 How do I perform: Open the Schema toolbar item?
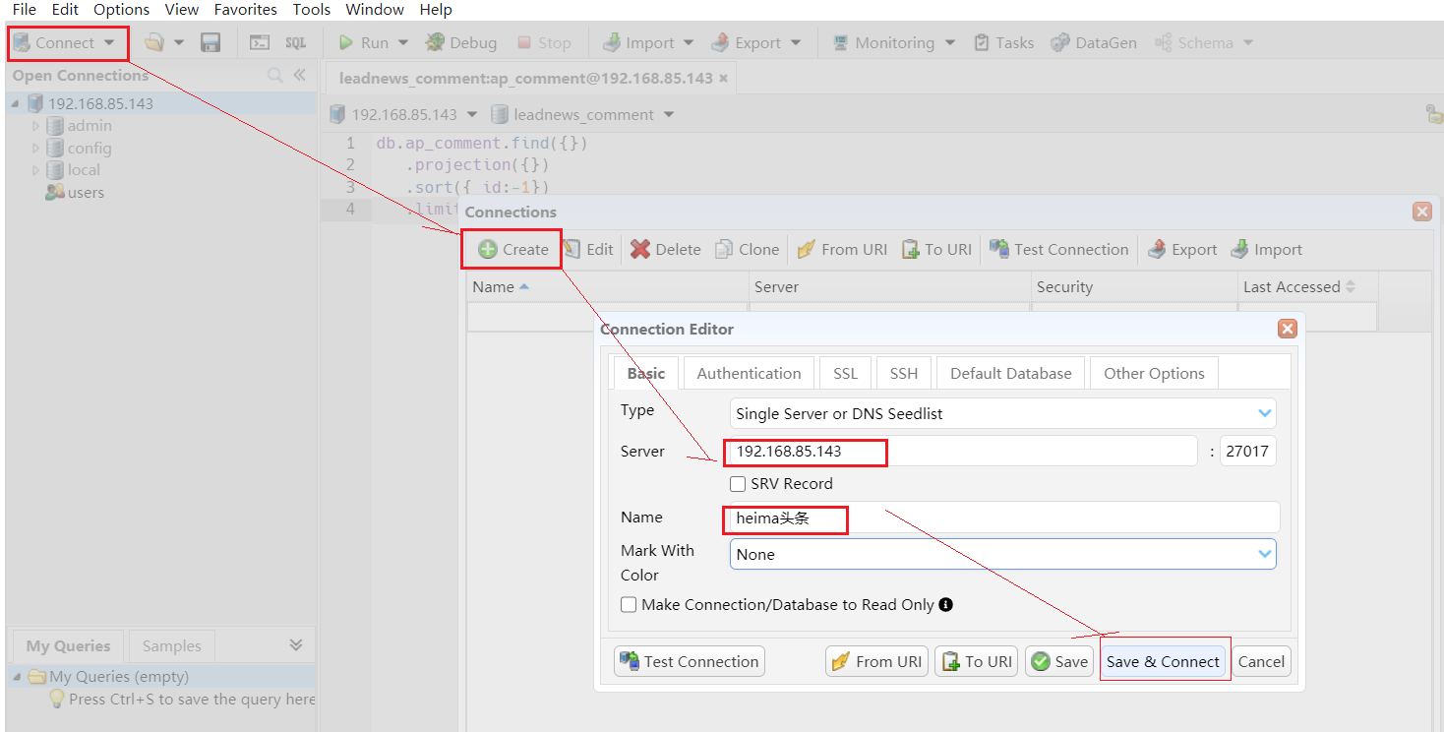[x=1194, y=43]
